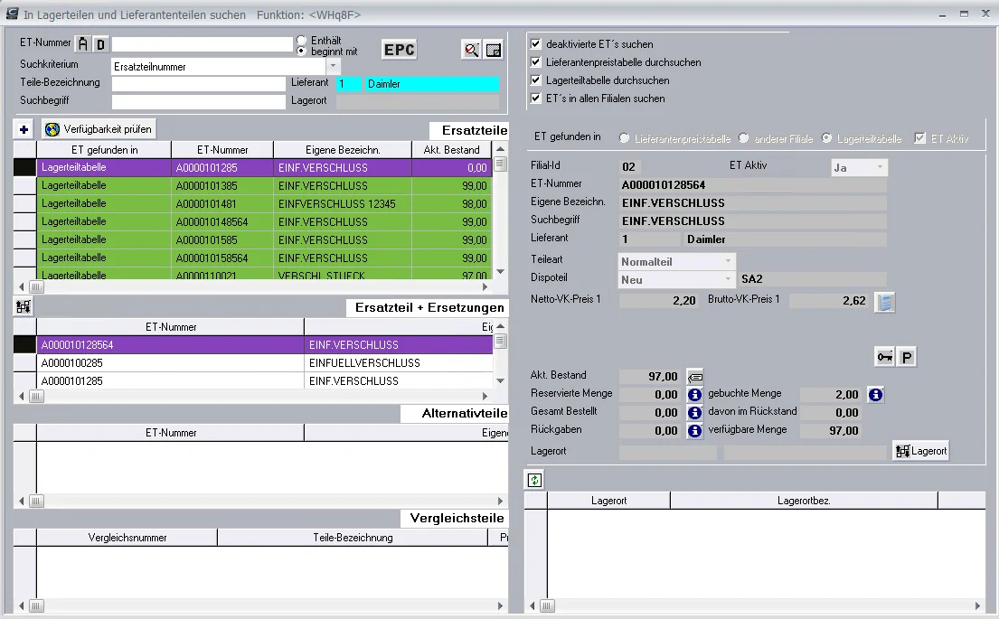
Task: Click the plus icon above Ersatzteile table
Action: 24,129
